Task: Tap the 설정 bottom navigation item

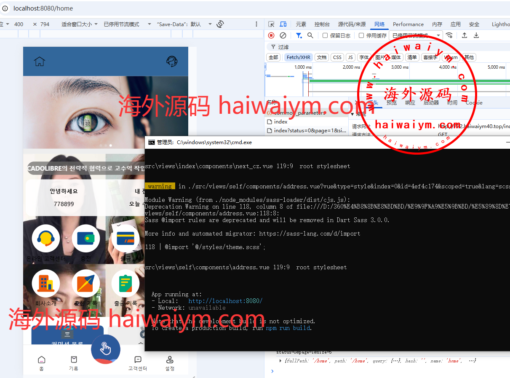Action: [170, 363]
